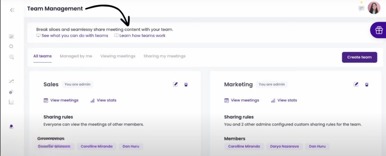This screenshot has width=386, height=156.
Task: Click View stats for Marketing team
Action: (x=284, y=100)
